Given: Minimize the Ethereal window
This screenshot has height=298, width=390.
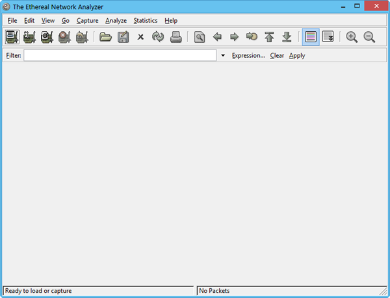Looking at the screenshot, I should point(343,6).
